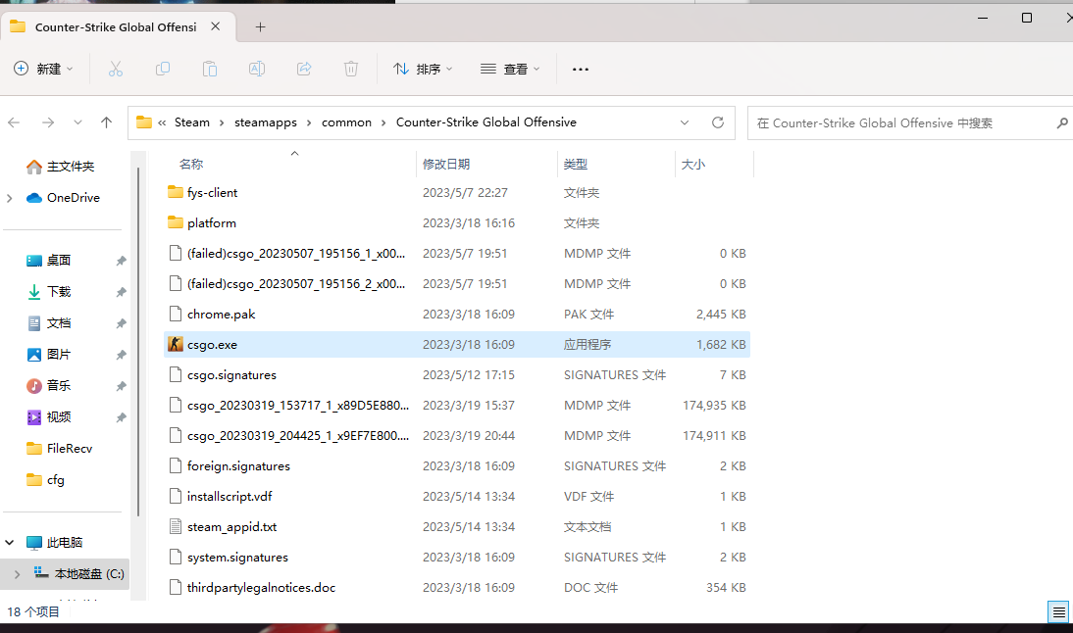Image resolution: width=1073 pixels, height=633 pixels.
Task: Select csgo.signatures file name
Action: coord(232,375)
